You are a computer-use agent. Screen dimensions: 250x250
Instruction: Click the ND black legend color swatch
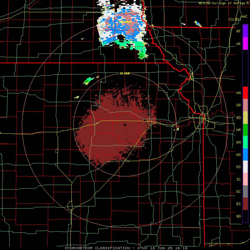coord(245,216)
